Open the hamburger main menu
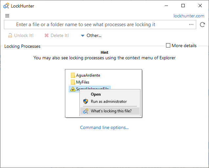Viewport: 209px width, 168px height. pyautogui.click(x=7, y=16)
